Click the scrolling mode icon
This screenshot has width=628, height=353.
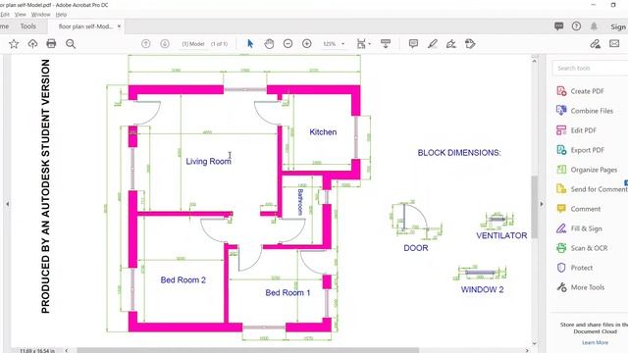[386, 43]
